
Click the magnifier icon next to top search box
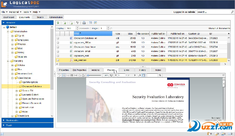point(232,12)
